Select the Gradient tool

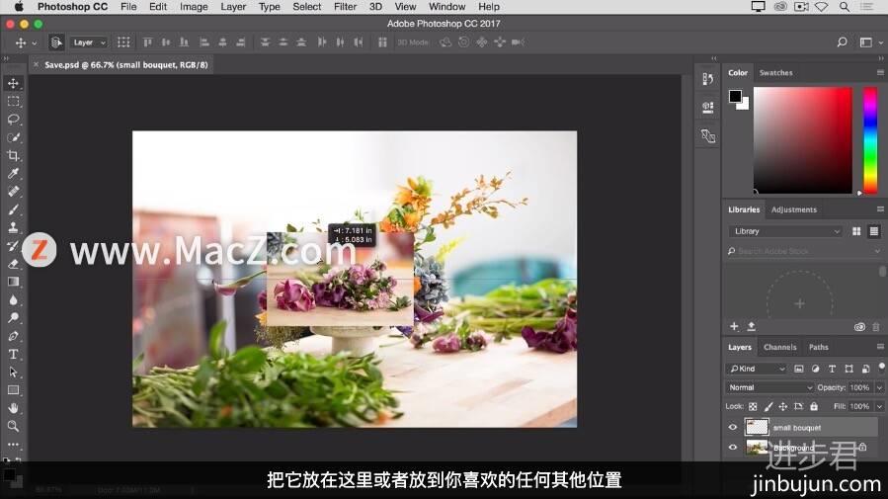click(x=13, y=282)
